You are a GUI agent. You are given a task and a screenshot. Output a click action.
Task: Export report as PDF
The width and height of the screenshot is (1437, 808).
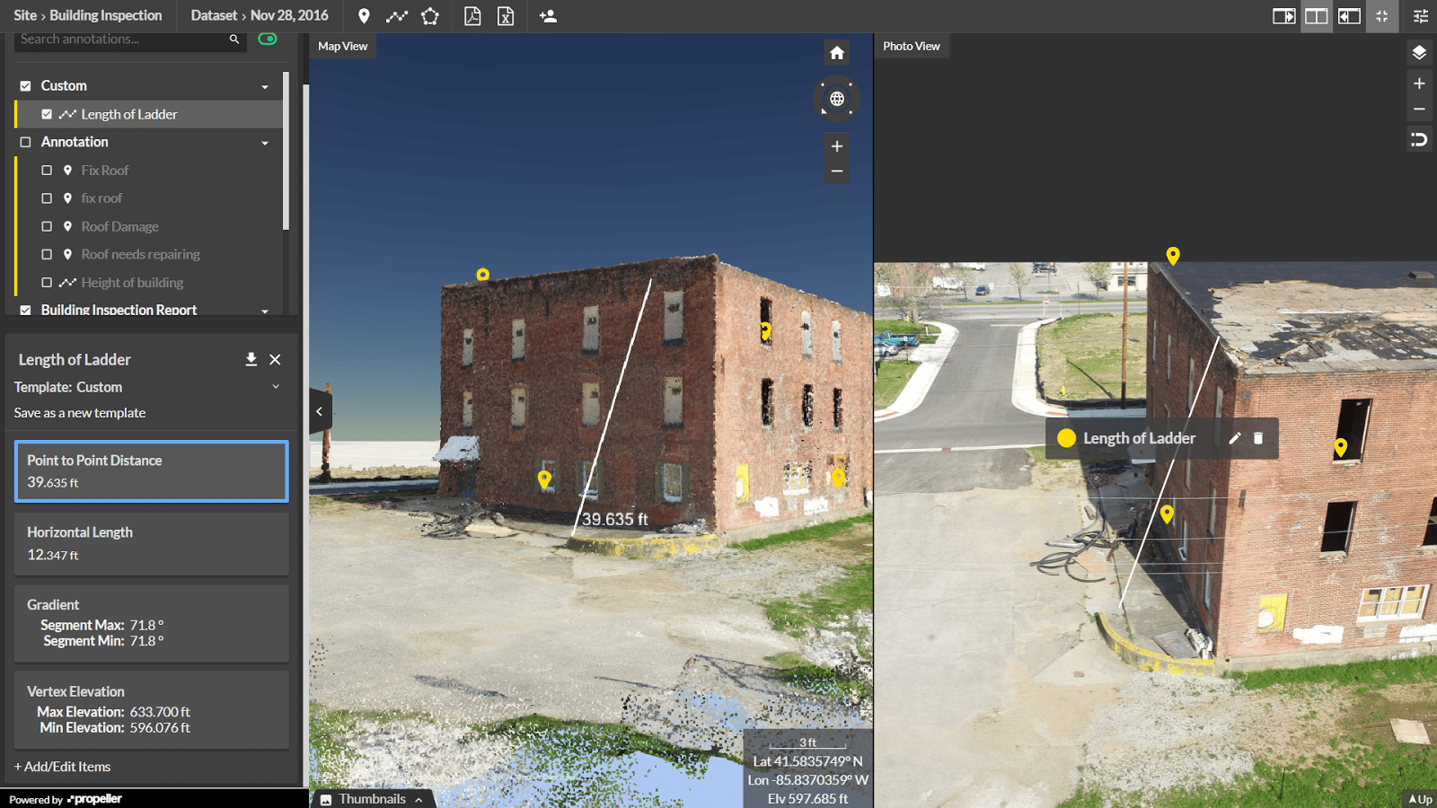pos(472,16)
